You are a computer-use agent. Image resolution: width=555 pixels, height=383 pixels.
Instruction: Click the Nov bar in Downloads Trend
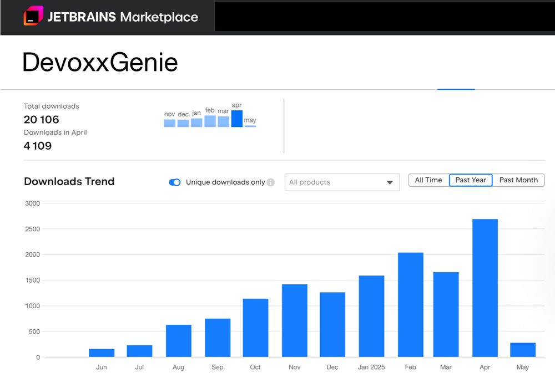pos(295,321)
